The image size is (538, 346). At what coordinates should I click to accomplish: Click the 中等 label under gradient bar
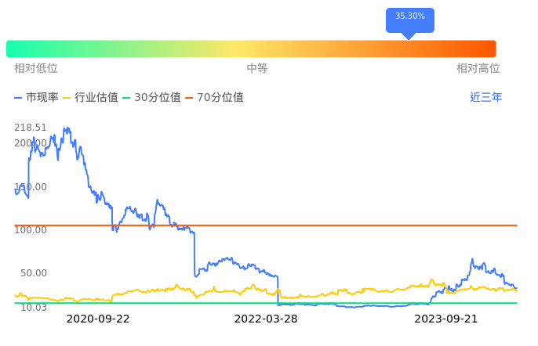pyautogui.click(x=257, y=69)
